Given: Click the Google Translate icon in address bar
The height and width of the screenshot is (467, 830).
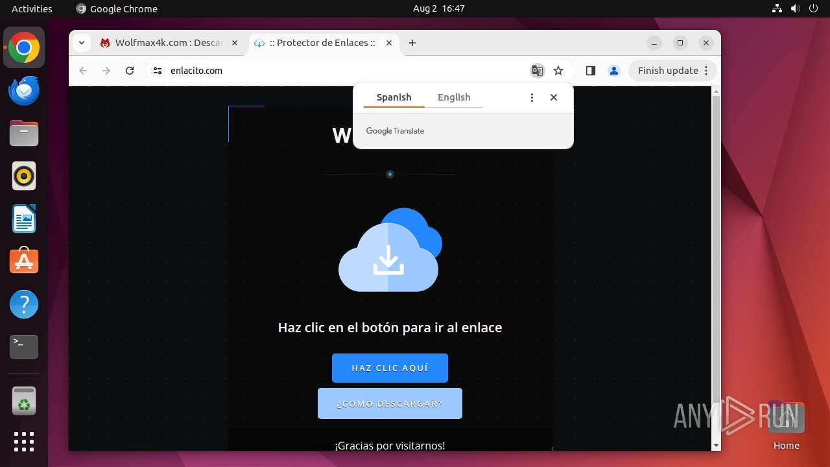Looking at the screenshot, I should click(x=537, y=71).
